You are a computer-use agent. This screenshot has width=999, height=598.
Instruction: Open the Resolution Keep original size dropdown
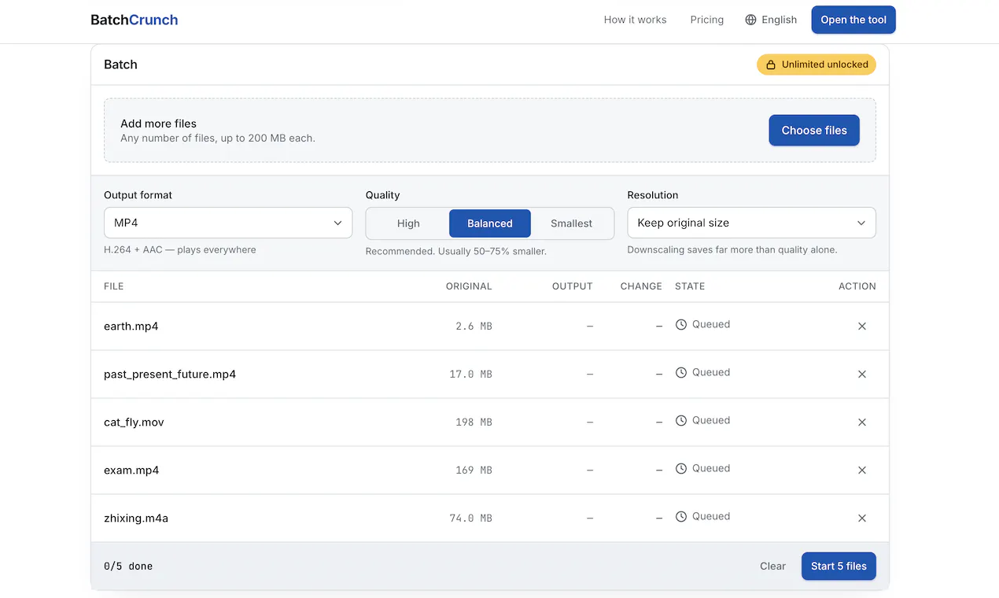click(751, 223)
